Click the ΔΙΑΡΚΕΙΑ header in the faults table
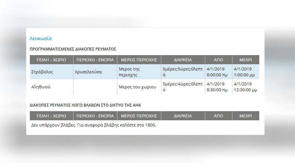 click(183, 116)
